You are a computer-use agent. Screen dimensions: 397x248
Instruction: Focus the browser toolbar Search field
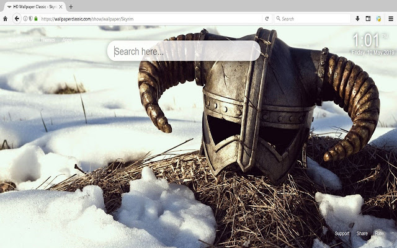(313, 19)
